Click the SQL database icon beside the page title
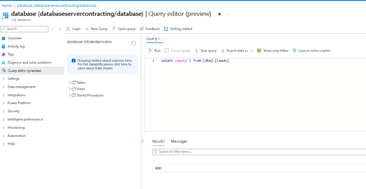The image size is (366, 189). tap(5, 15)
